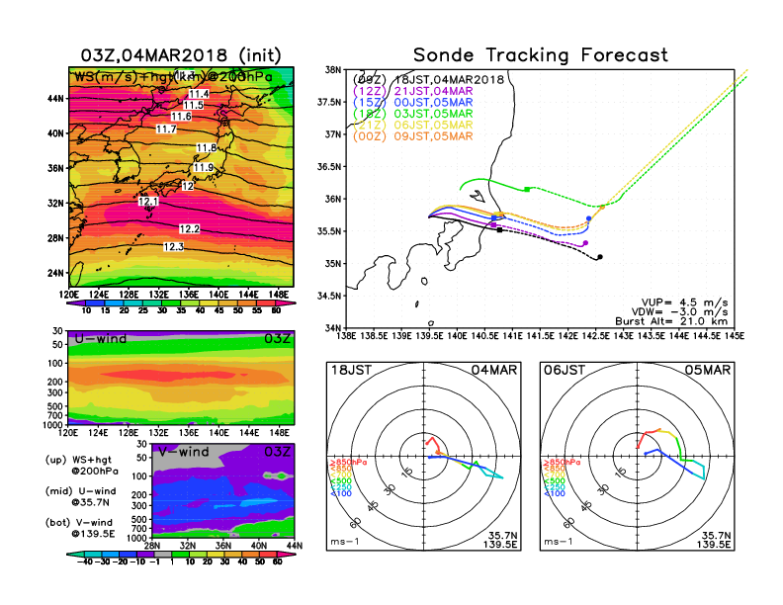Screen dimensions: 783x605
Task: Click the black circle at the 09Z track end
Action: pos(600,257)
